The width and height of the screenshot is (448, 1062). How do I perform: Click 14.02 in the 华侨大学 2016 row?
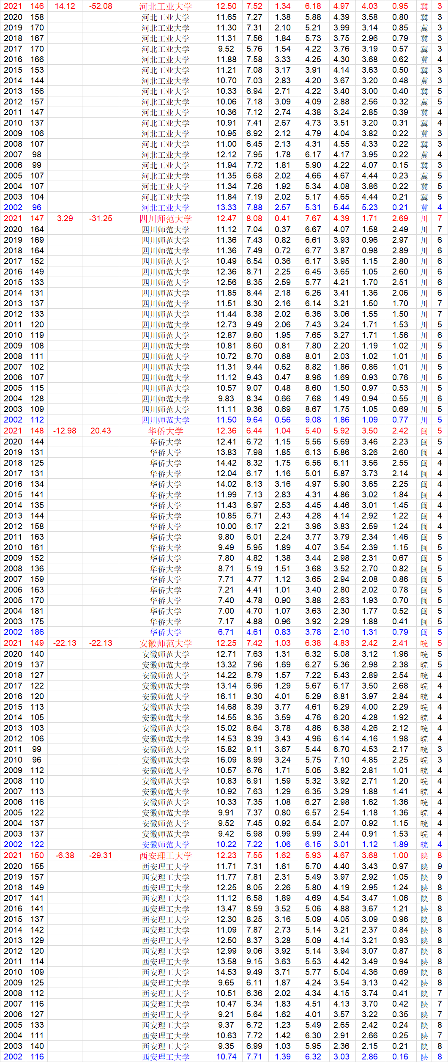coord(227,484)
